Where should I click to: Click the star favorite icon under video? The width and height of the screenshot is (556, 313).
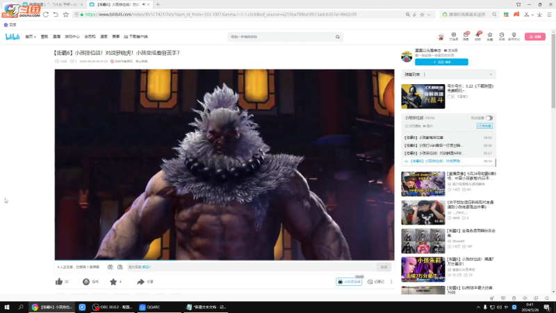[x=113, y=282]
